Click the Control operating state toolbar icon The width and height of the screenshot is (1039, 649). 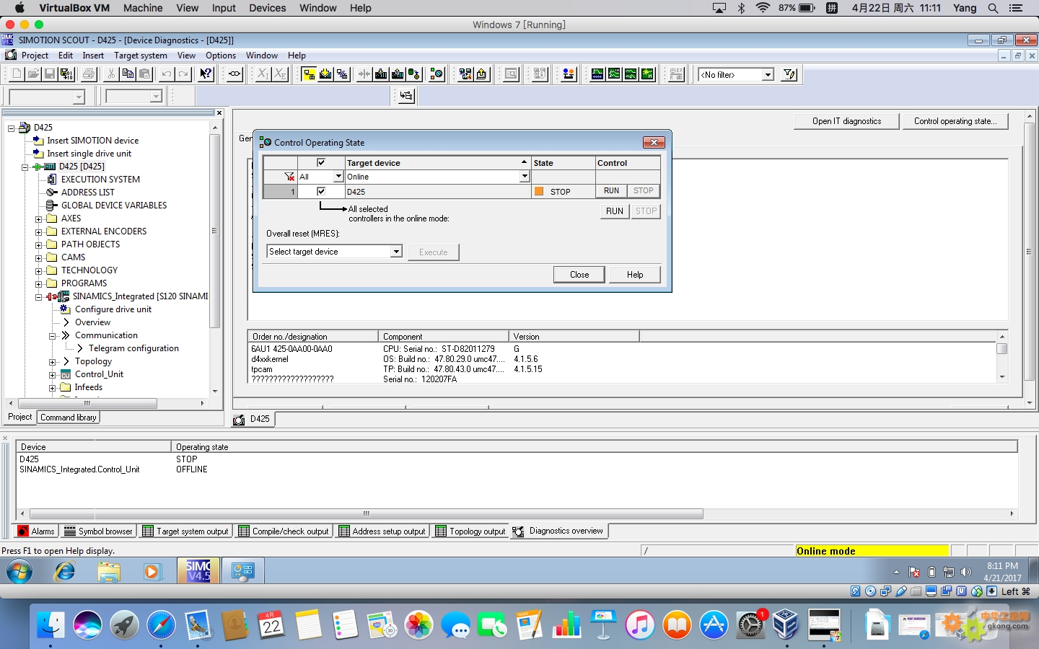(437, 74)
